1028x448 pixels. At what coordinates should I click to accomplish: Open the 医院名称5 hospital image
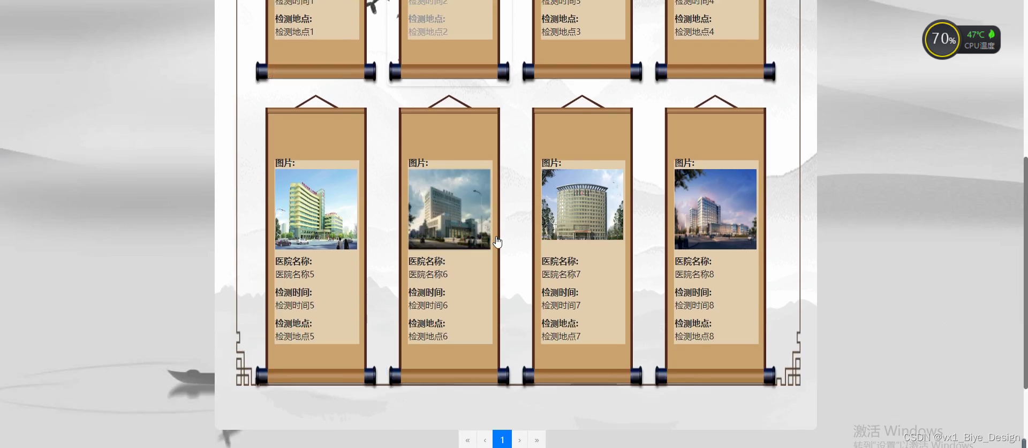click(316, 209)
